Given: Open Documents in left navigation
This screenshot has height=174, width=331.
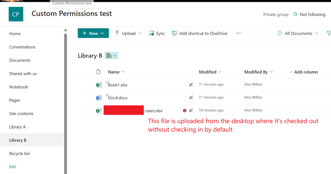Looking at the screenshot, I should (20, 60).
